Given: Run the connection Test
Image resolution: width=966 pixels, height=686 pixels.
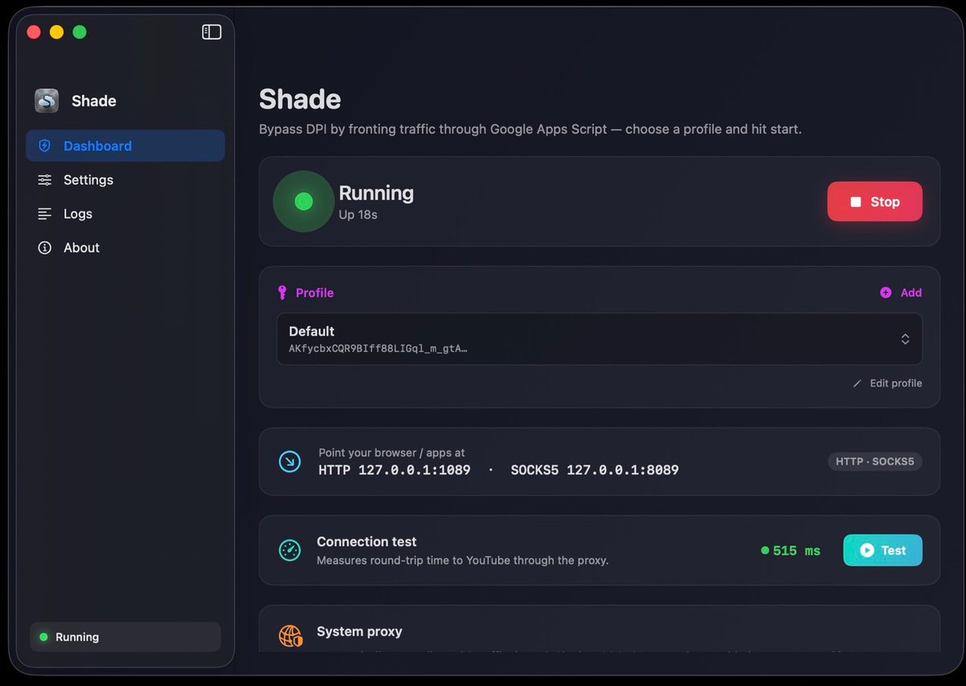Looking at the screenshot, I should click(882, 550).
